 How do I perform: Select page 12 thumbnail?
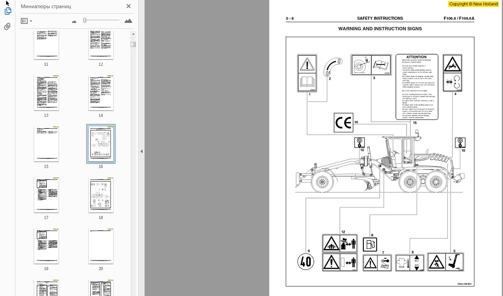(101, 45)
